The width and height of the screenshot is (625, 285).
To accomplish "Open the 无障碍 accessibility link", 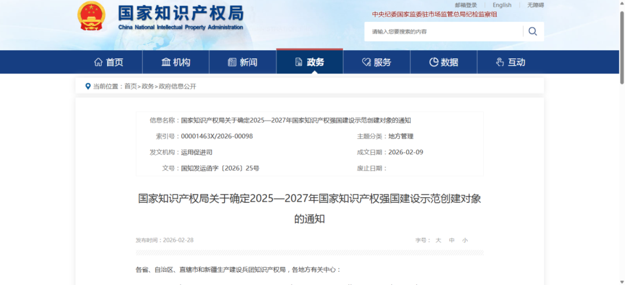I will tap(536, 5).
